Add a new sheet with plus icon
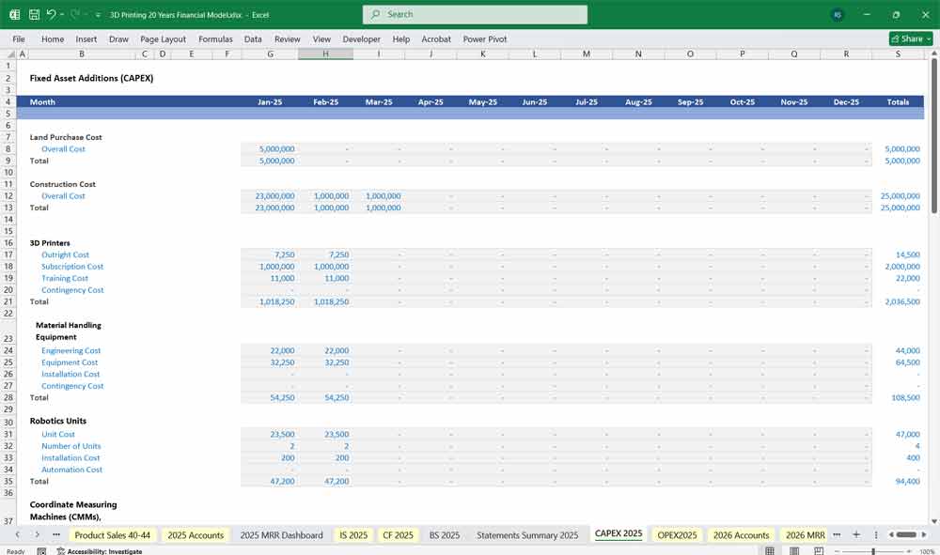Image resolution: width=940 pixels, height=555 pixels. (x=855, y=534)
